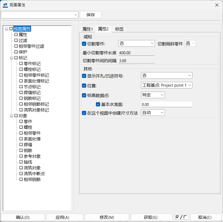
Task: Select 相邻钢筋标记 in the tree
Action: [36, 104]
